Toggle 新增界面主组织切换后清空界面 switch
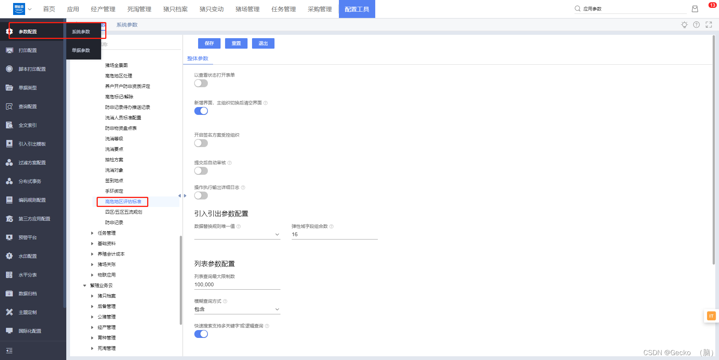The height and width of the screenshot is (360, 719). (x=201, y=111)
